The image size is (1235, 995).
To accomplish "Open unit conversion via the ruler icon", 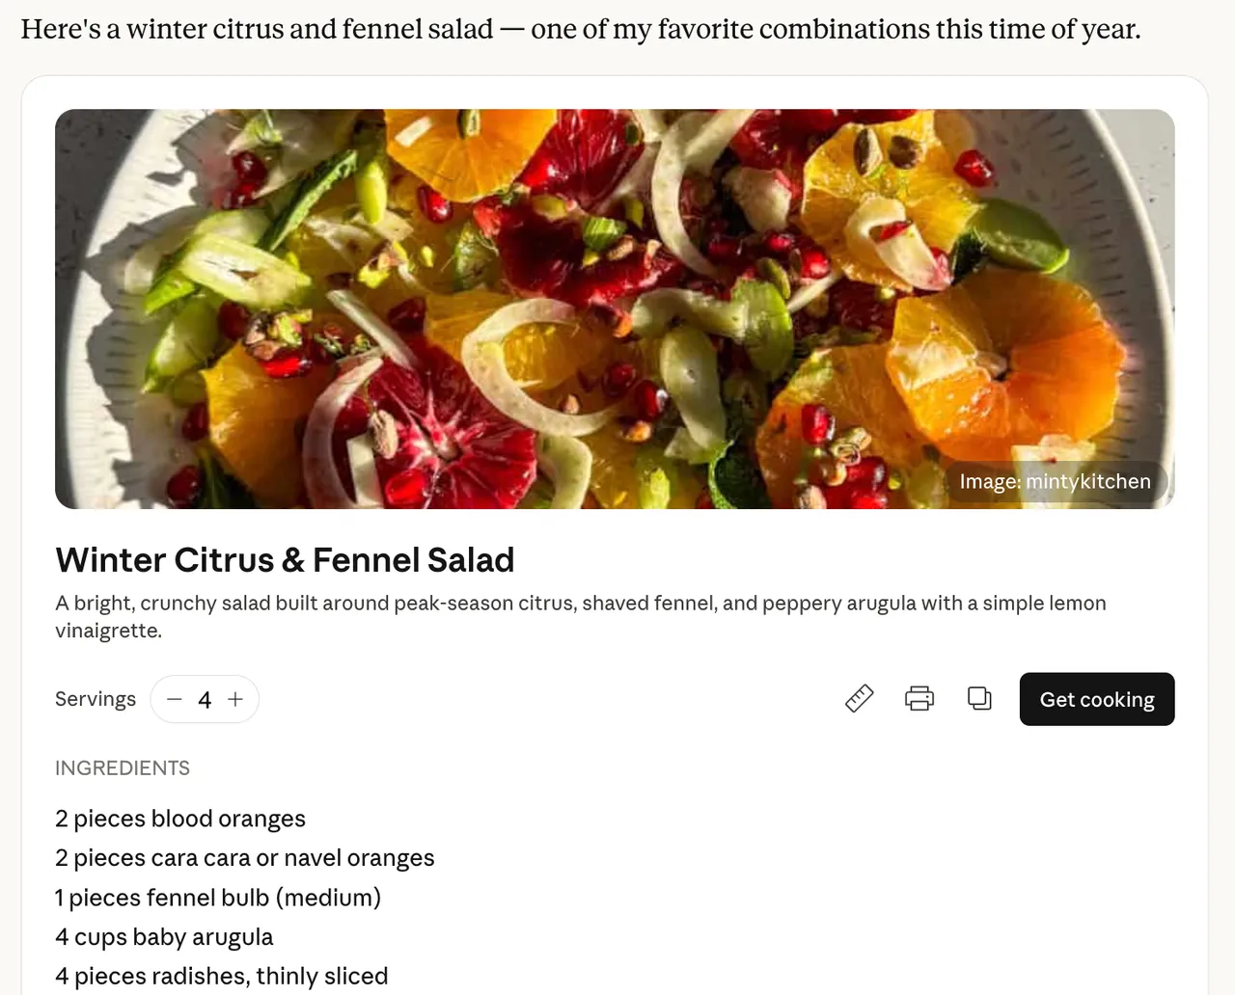I will pyautogui.click(x=859, y=699).
